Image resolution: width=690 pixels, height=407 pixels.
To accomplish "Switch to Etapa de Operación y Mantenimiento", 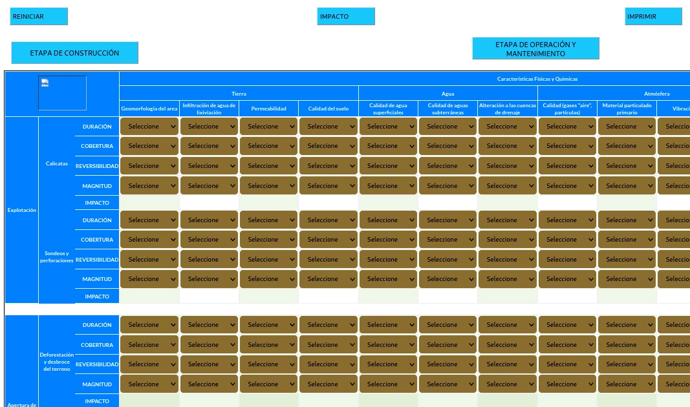I will click(x=535, y=49).
